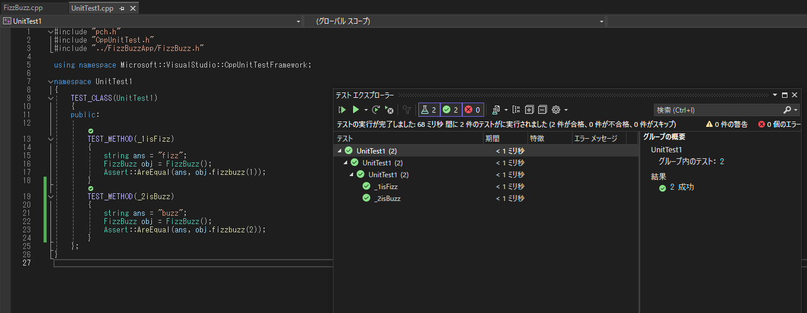The height and width of the screenshot is (313, 807).
Task: Click the test run status message text
Action: (x=506, y=124)
